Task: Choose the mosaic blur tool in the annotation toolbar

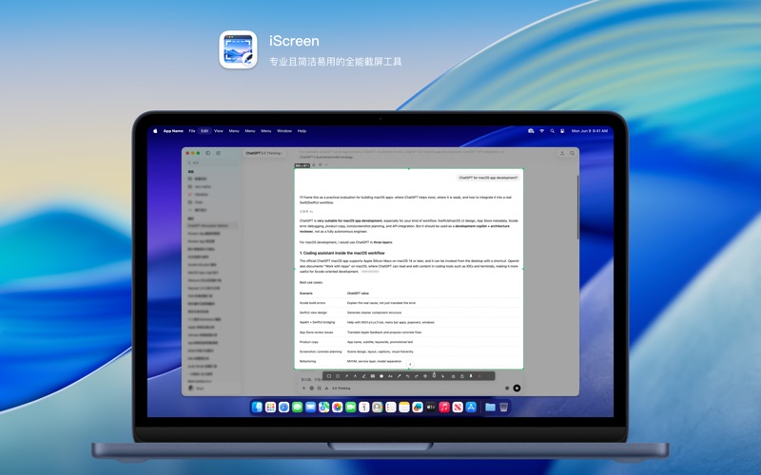Action: [373, 376]
